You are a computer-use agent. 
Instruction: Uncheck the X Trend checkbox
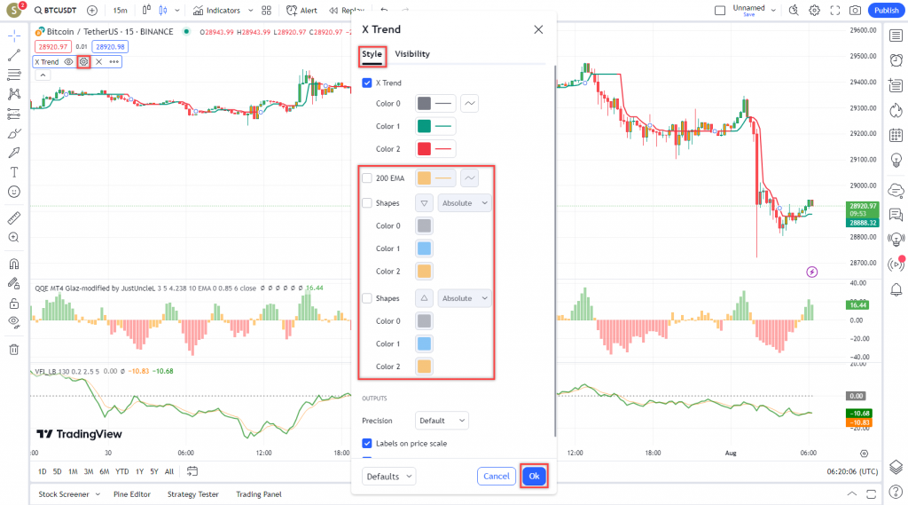coord(367,83)
